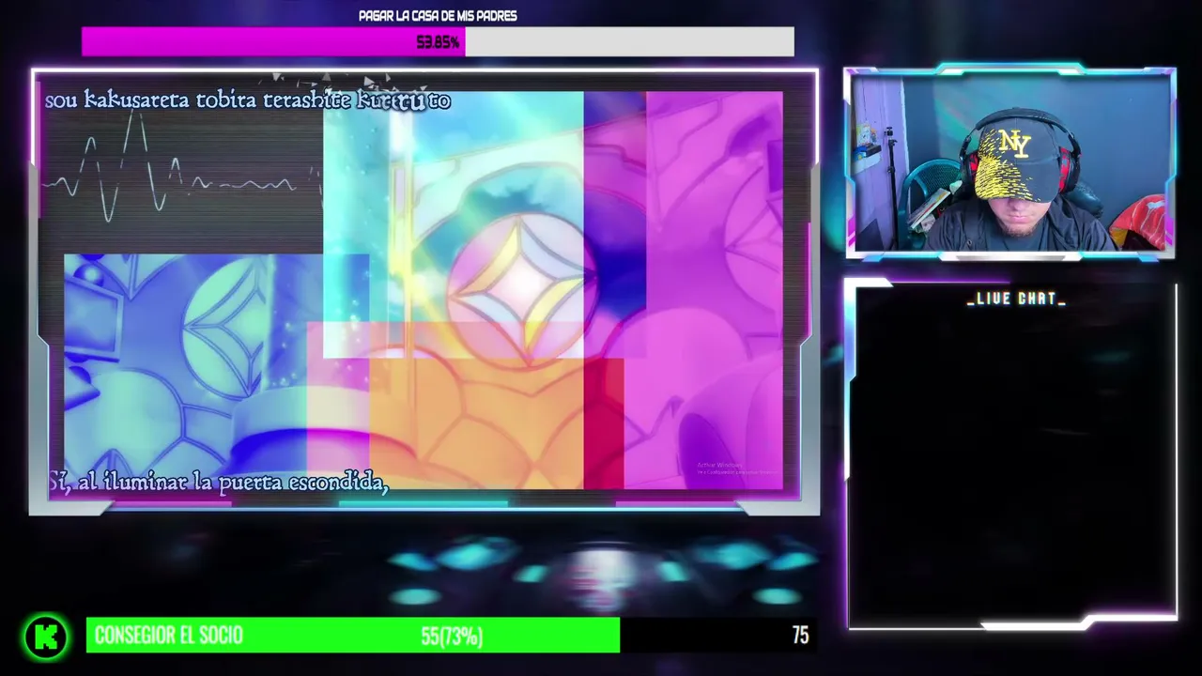
Task: Click the "55(73%)" progress value
Action: click(452, 637)
